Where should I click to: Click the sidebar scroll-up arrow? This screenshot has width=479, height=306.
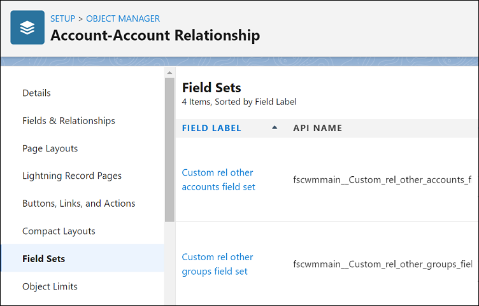169,73
